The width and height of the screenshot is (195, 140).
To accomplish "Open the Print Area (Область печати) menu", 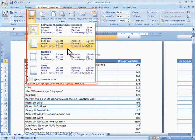I will point(62,16).
